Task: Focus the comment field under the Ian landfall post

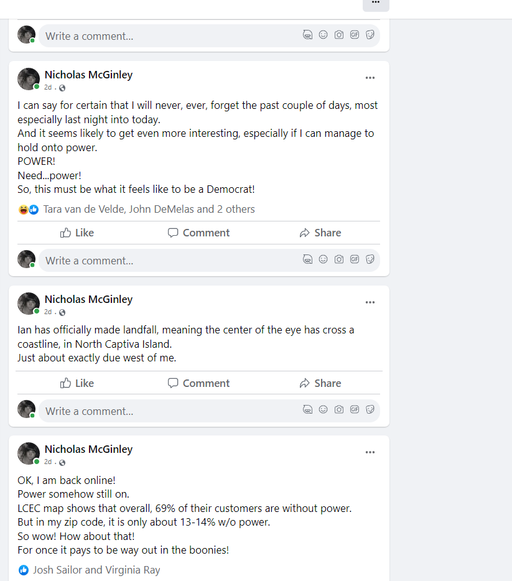Action: coord(168,411)
